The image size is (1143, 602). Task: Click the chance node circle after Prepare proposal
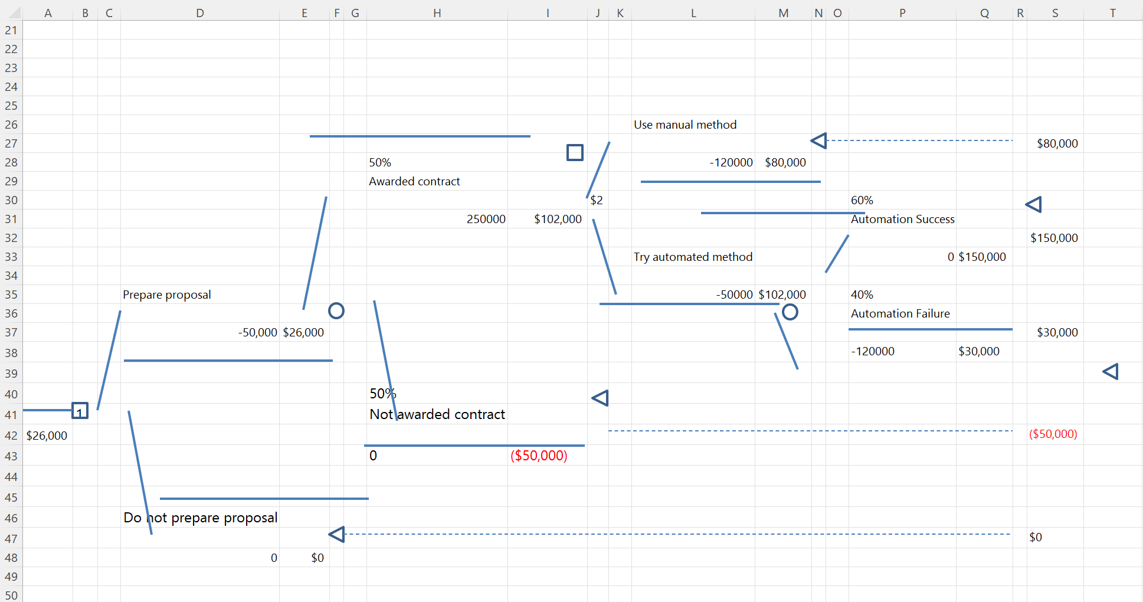coord(336,311)
